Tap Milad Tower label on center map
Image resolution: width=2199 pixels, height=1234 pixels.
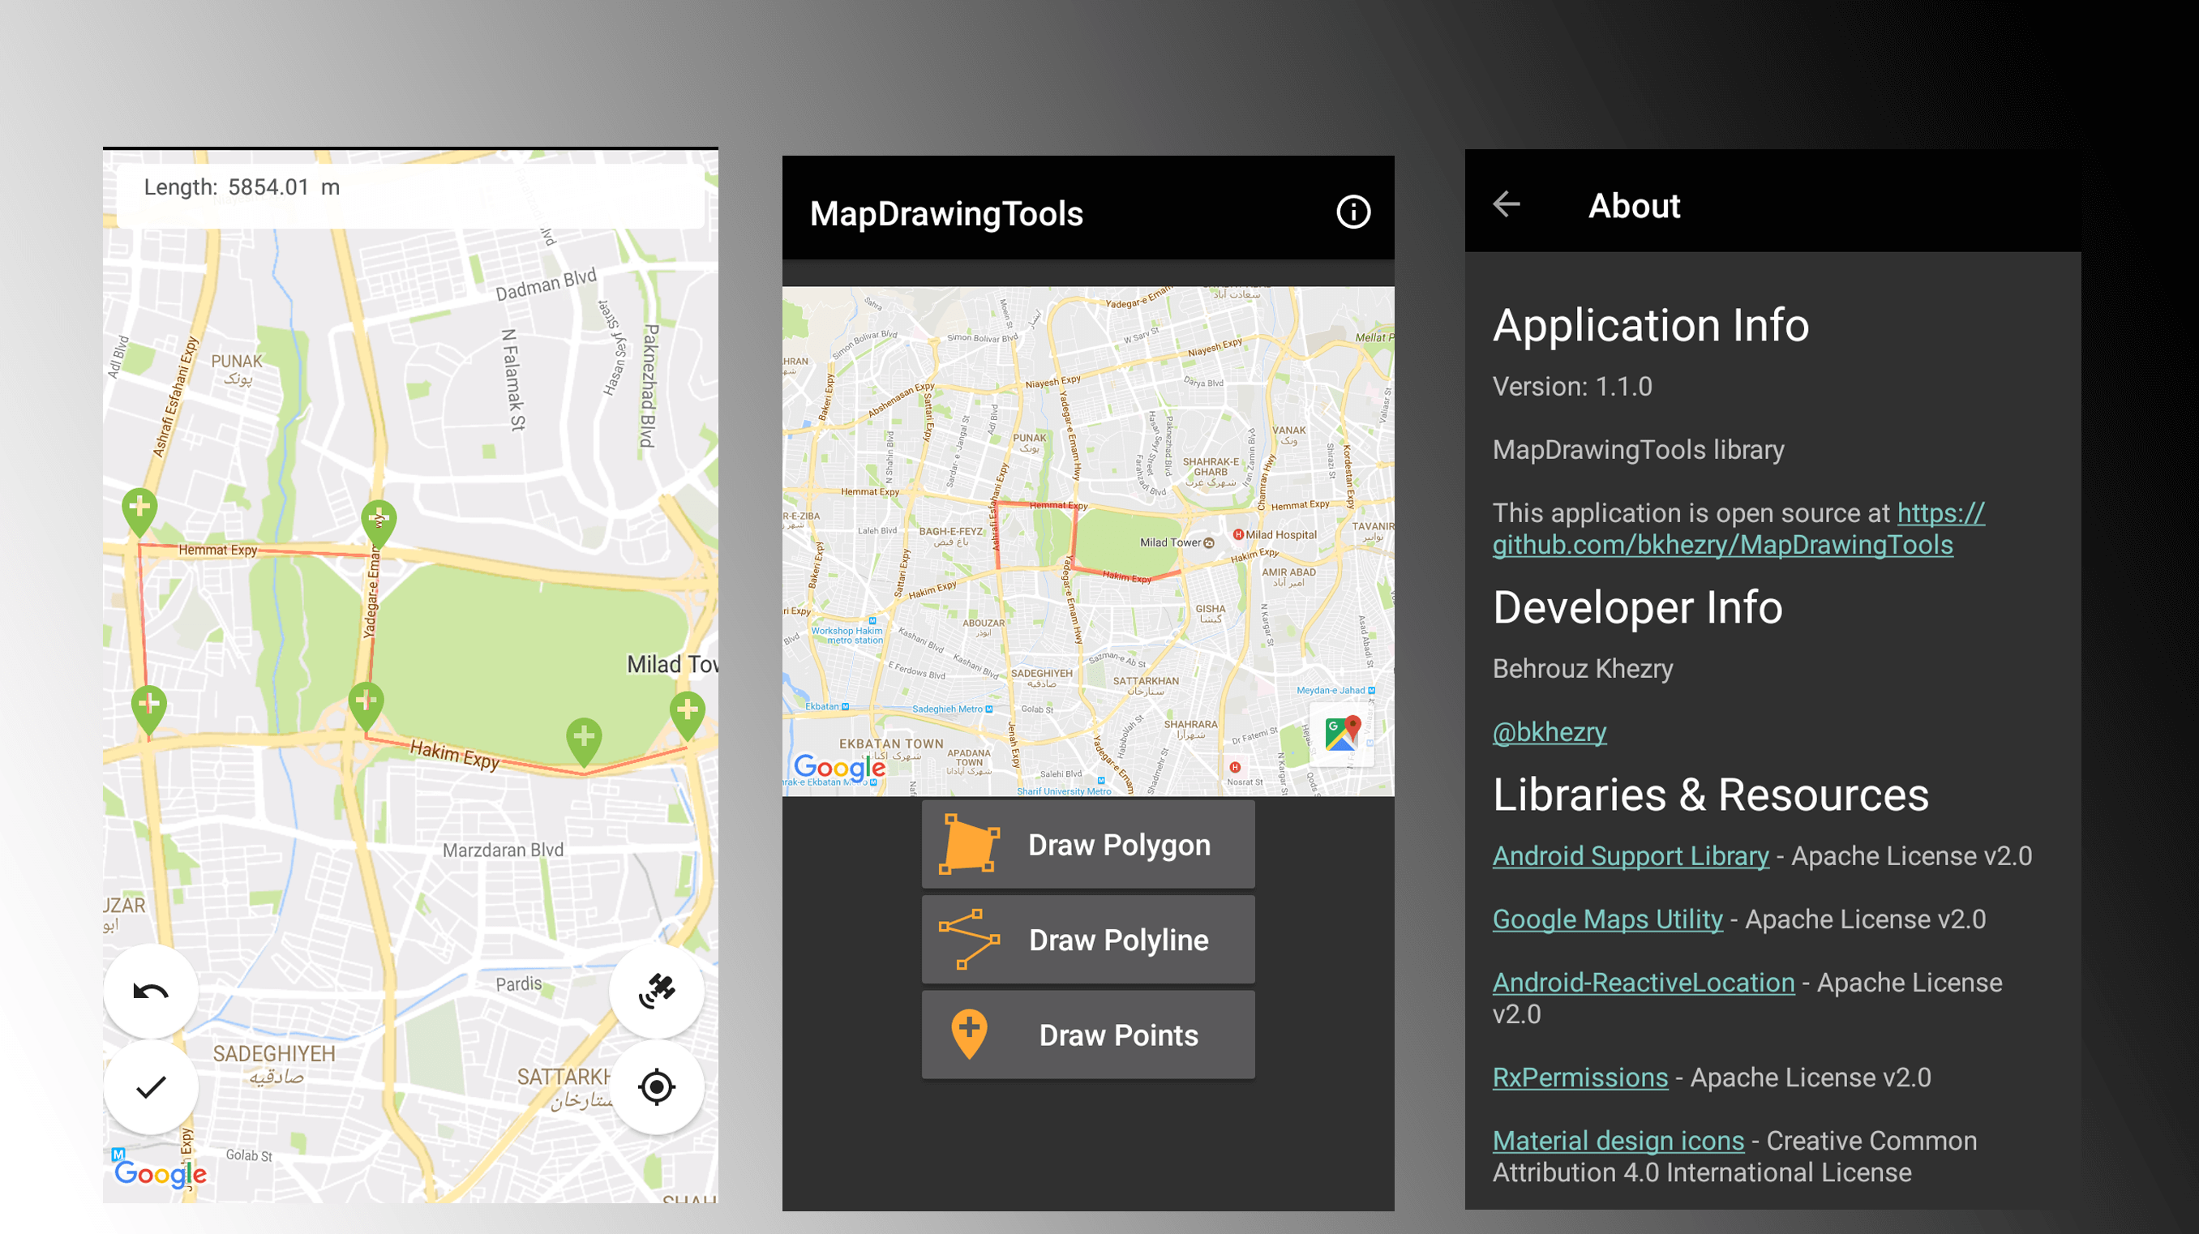click(1170, 542)
